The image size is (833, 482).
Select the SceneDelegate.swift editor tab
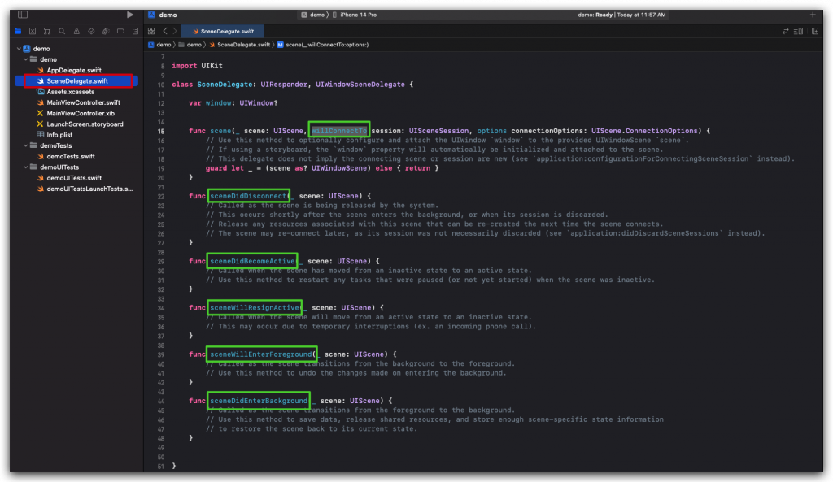222,32
